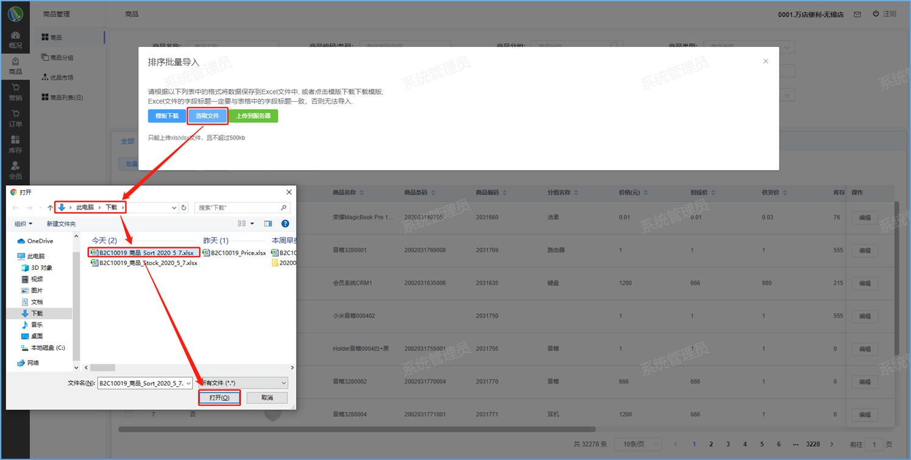911x460 pixels.
Task: Select 图片 folder in navigation pane
Action: pos(32,291)
